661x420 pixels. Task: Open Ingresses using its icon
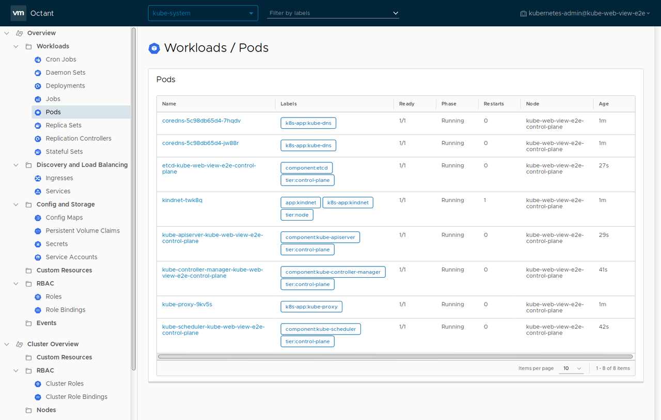tap(37, 178)
